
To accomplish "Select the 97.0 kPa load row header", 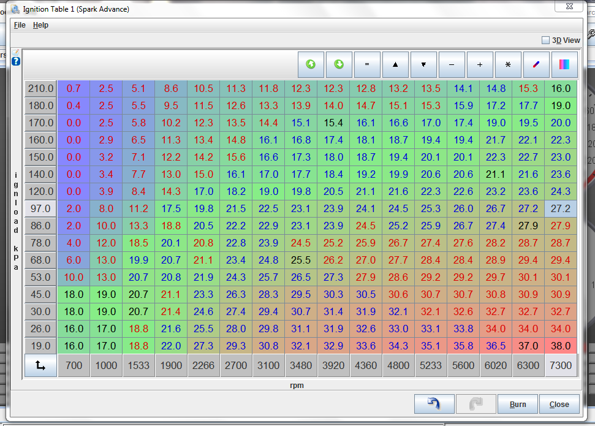I will [40, 209].
